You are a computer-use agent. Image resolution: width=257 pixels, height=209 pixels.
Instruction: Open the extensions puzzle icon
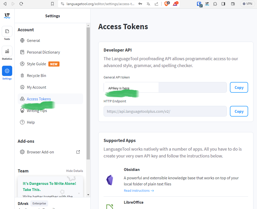[x=215, y=4]
